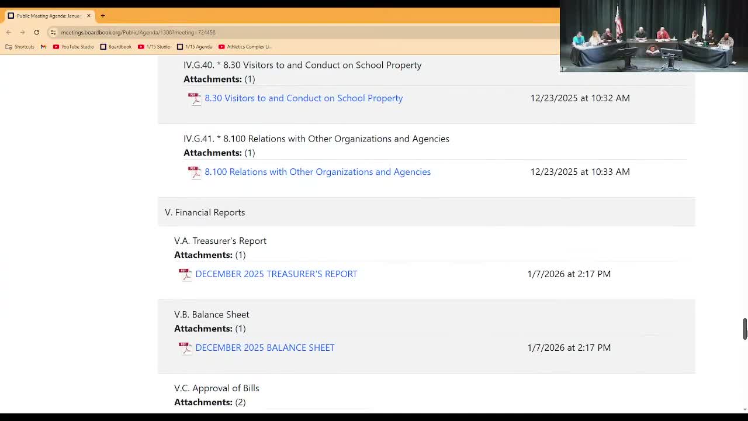Click Treasurer's Report 1/7/2026 2:17 PM timestamp

(569, 274)
